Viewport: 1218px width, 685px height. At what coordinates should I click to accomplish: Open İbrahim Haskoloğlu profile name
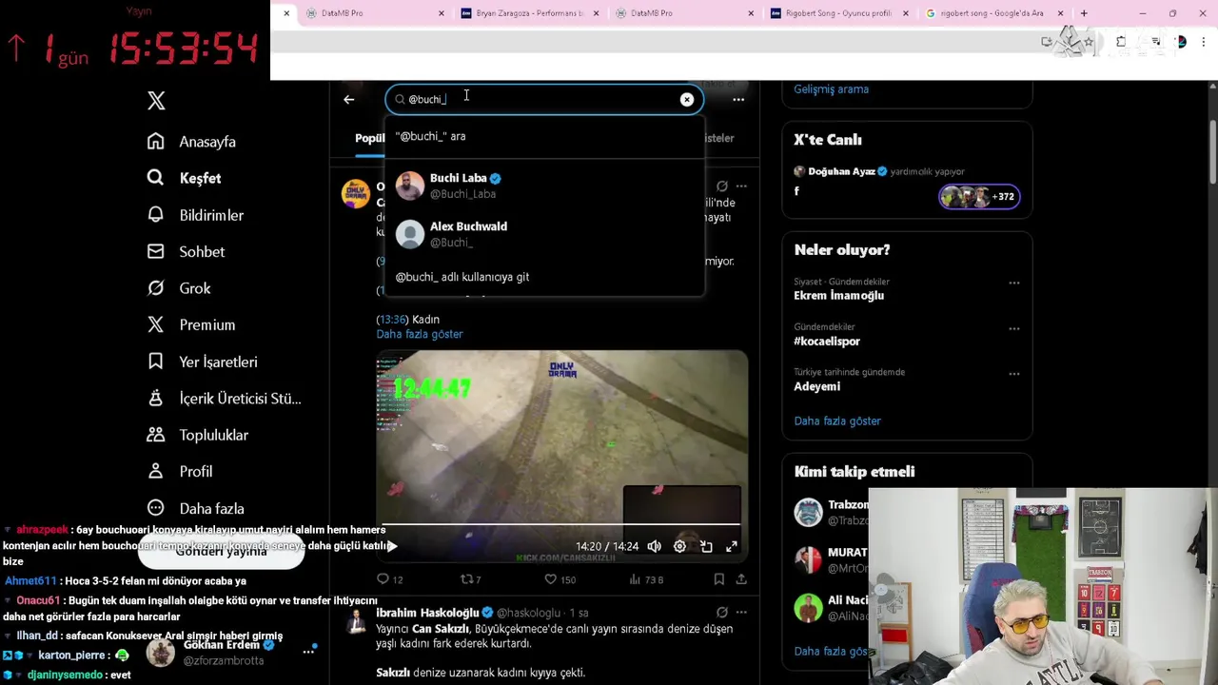click(x=427, y=613)
